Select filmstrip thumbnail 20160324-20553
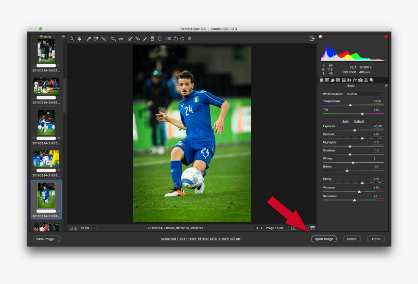This screenshot has height=284, width=418. coord(46,51)
